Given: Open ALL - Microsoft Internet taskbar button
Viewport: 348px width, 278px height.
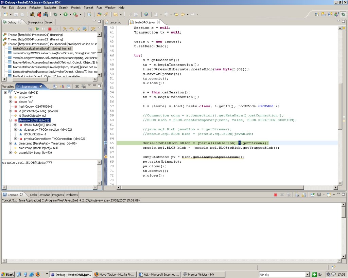Looking at the screenshot, I should pos(159,275).
